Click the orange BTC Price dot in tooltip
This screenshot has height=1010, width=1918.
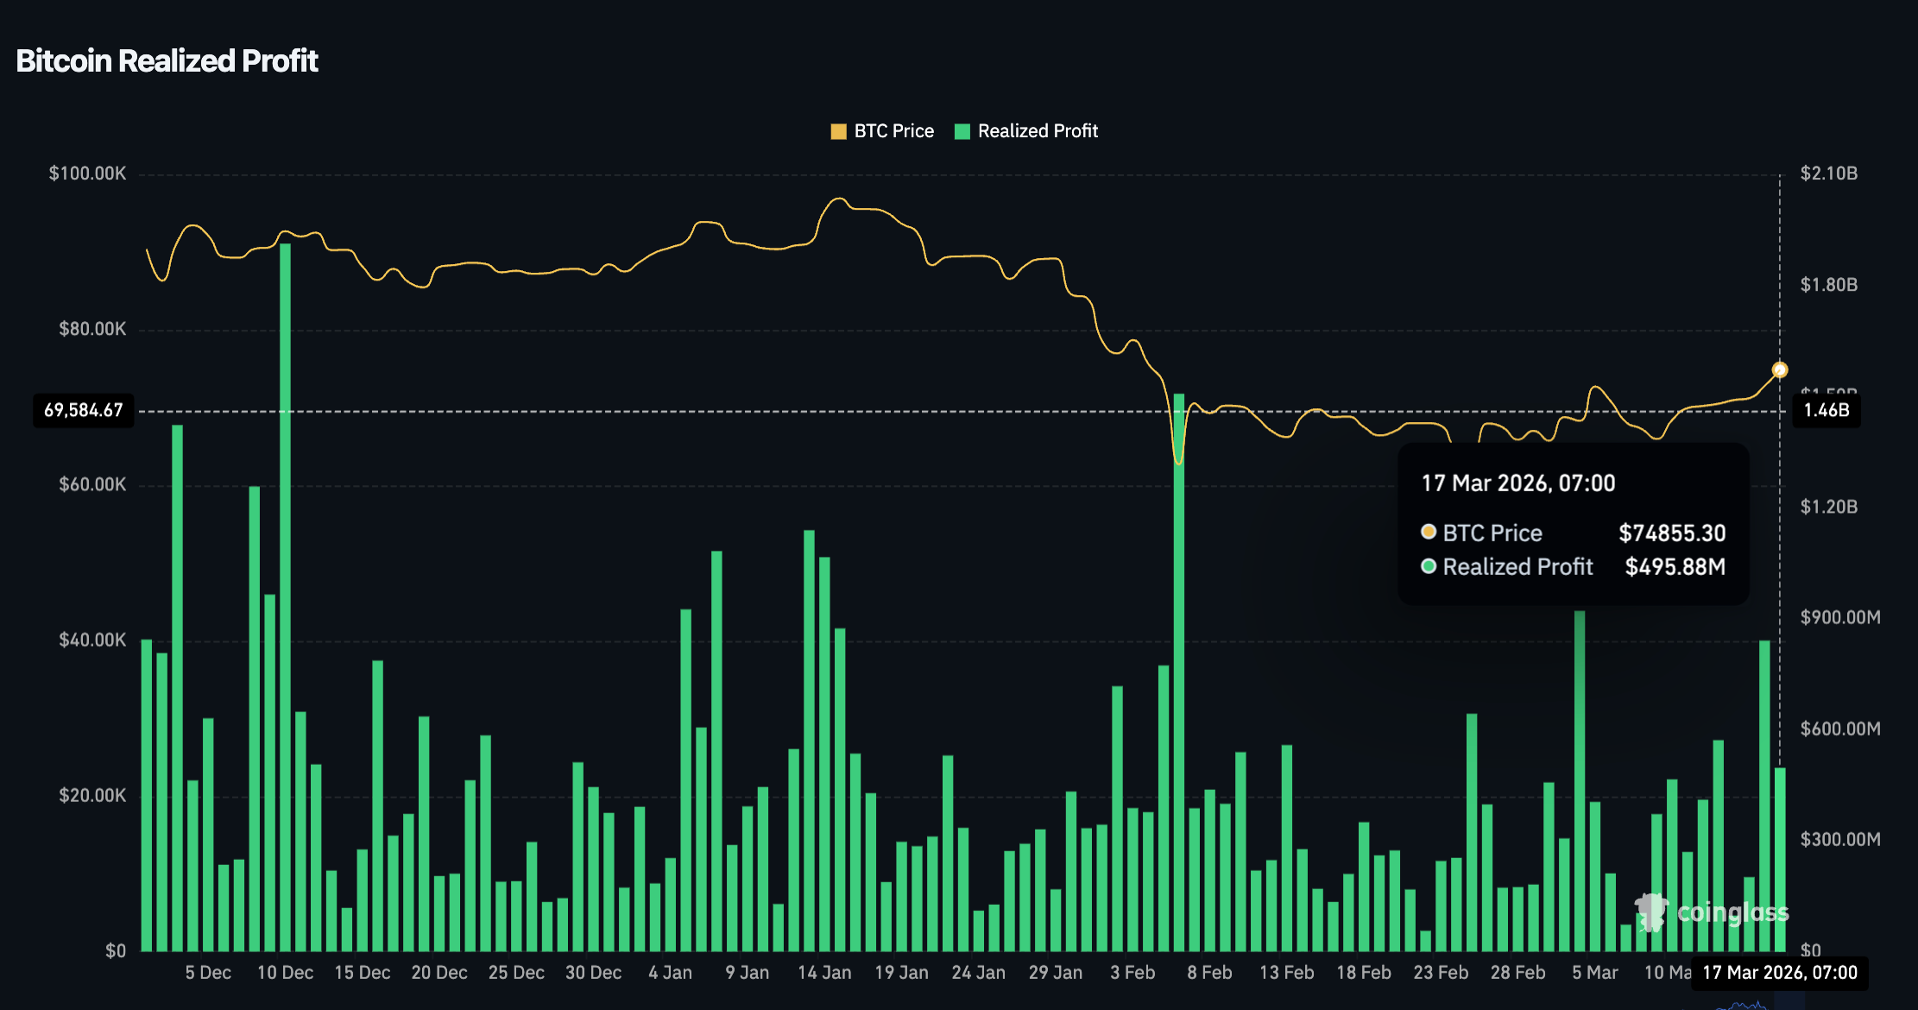[1429, 532]
